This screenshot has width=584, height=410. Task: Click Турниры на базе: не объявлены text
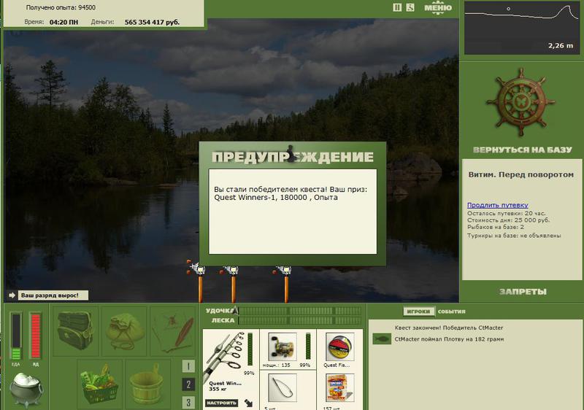click(x=514, y=236)
